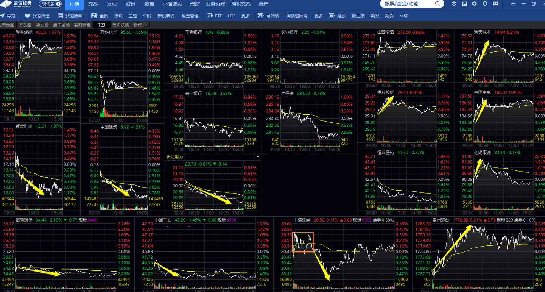Select the 海天味业 stock title
This screenshot has width=545, height=292.
483,32
